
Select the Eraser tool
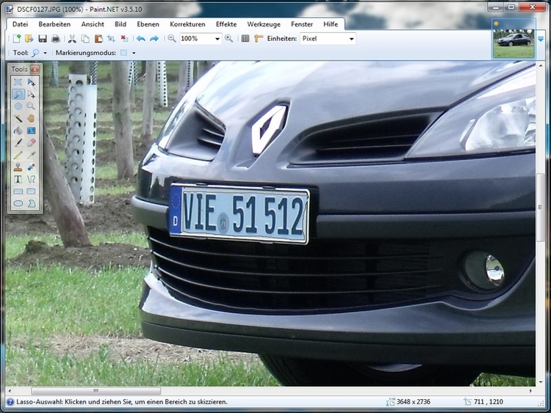click(32, 142)
